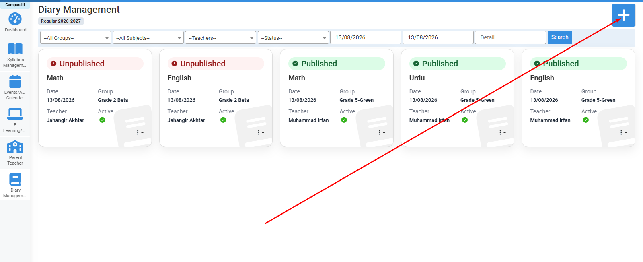Expand the Status dropdown
The image size is (643, 262).
click(x=293, y=38)
